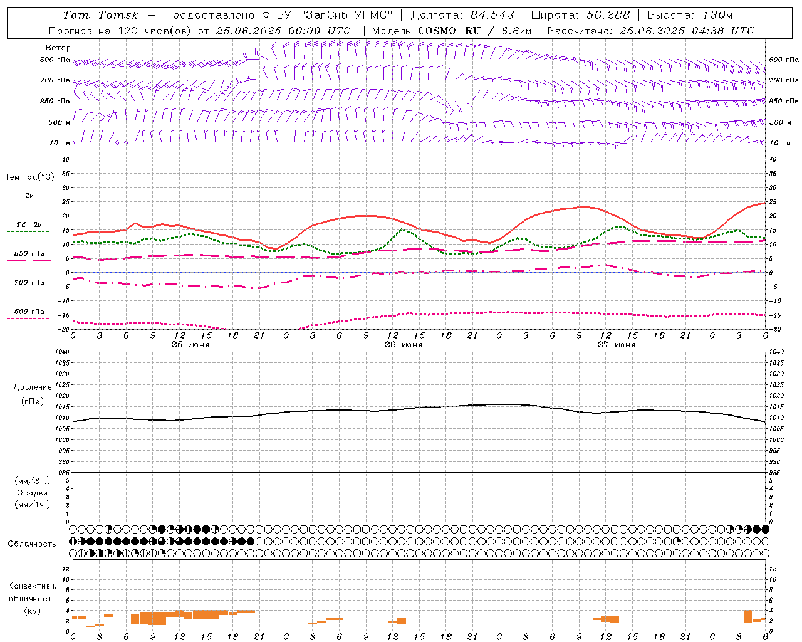Click the 850 гПа temperature legend entry
802x642 pixels.
29,253
